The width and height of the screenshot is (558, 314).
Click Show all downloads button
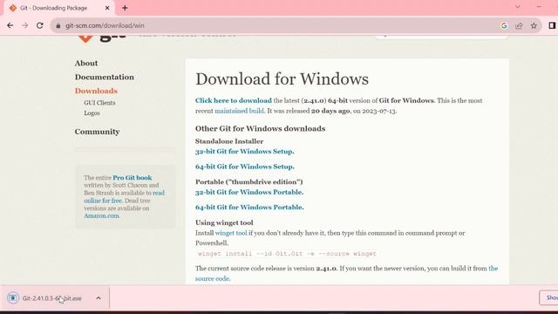549,297
